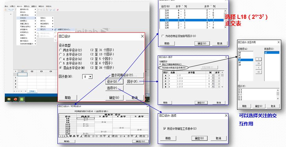
Task: Click scrollbar of the design list
Action: click(225, 18)
